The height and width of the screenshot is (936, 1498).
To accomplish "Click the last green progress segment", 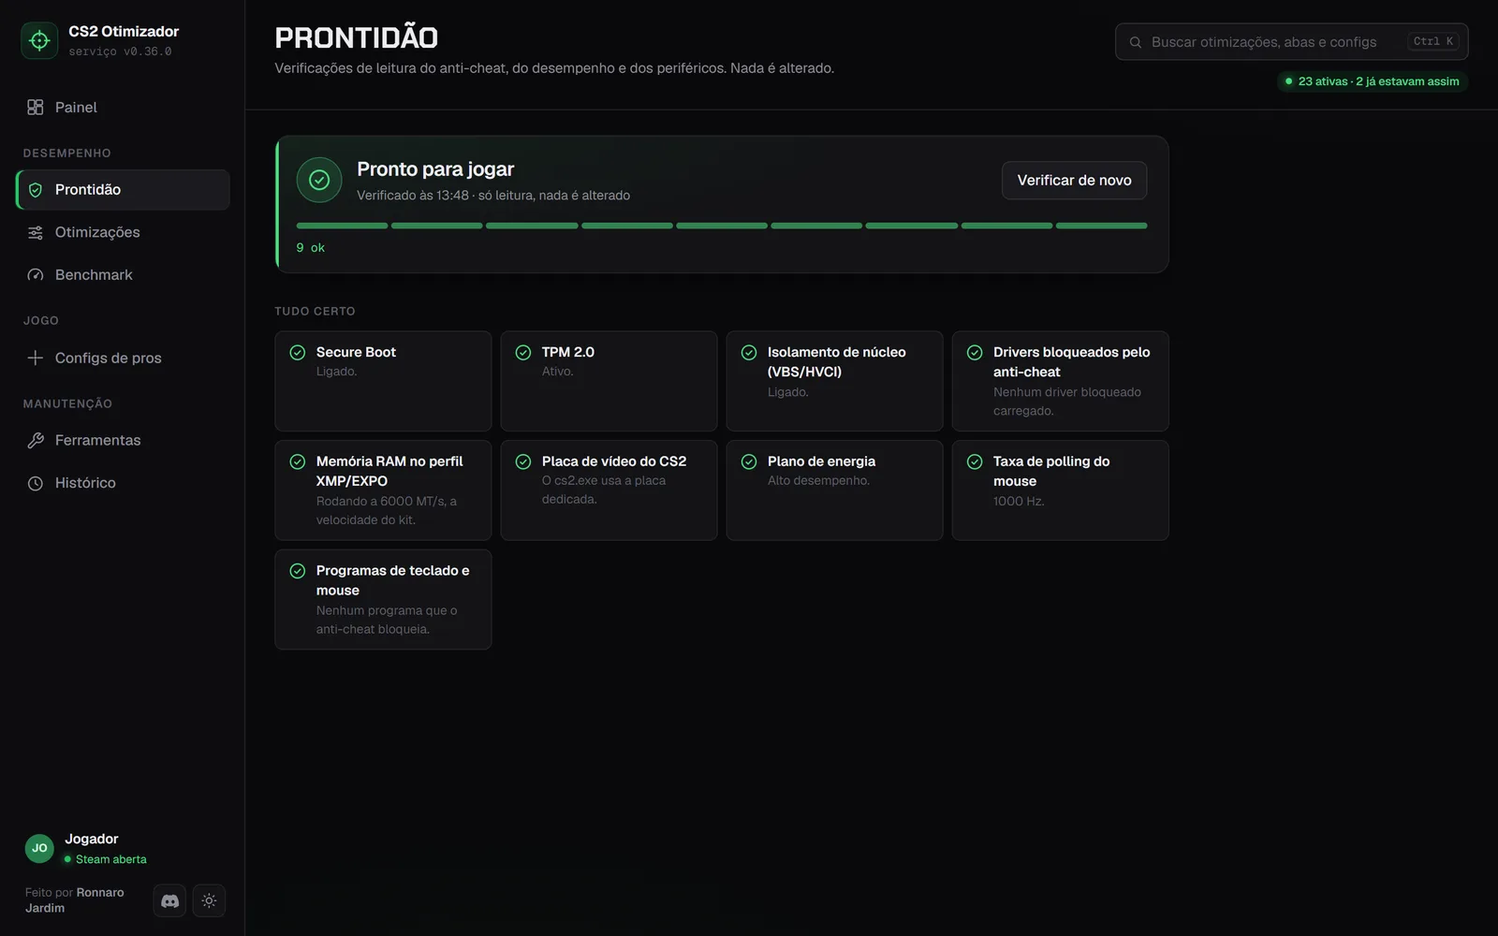I will point(1101,226).
